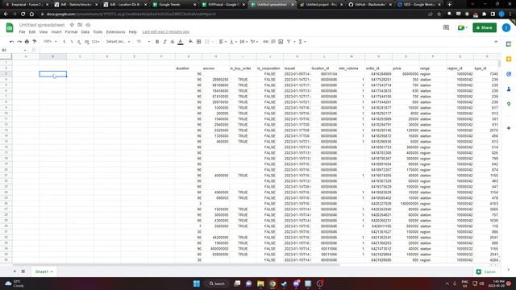Screen dimensions: 516x290
Task: Select the paint format roller tool
Action: pyautogui.click(x=35, y=42)
